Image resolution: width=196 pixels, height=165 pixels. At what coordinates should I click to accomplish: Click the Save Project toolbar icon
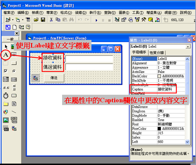(43, 20)
